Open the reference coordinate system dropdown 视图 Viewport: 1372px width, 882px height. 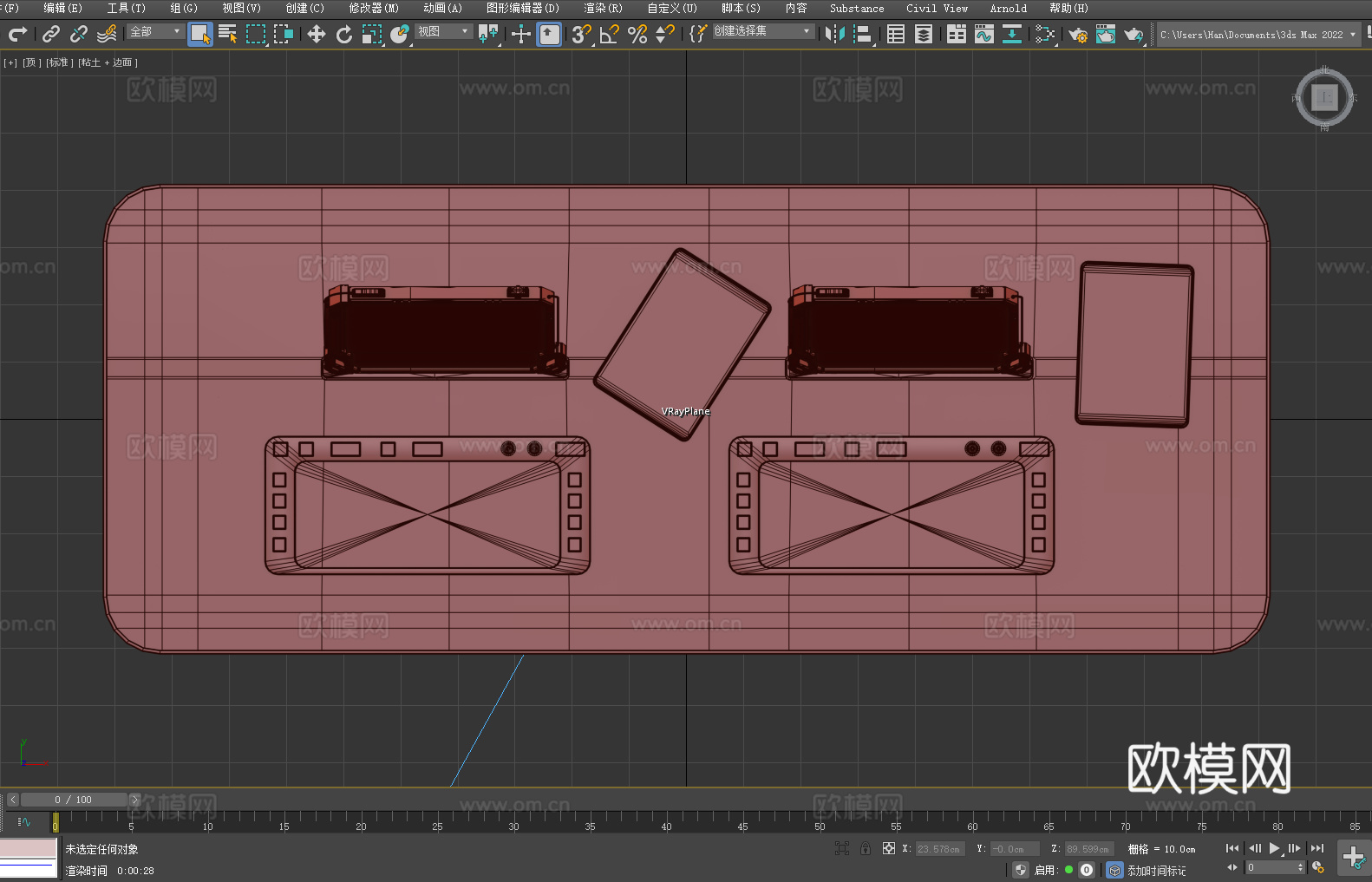[x=442, y=31]
